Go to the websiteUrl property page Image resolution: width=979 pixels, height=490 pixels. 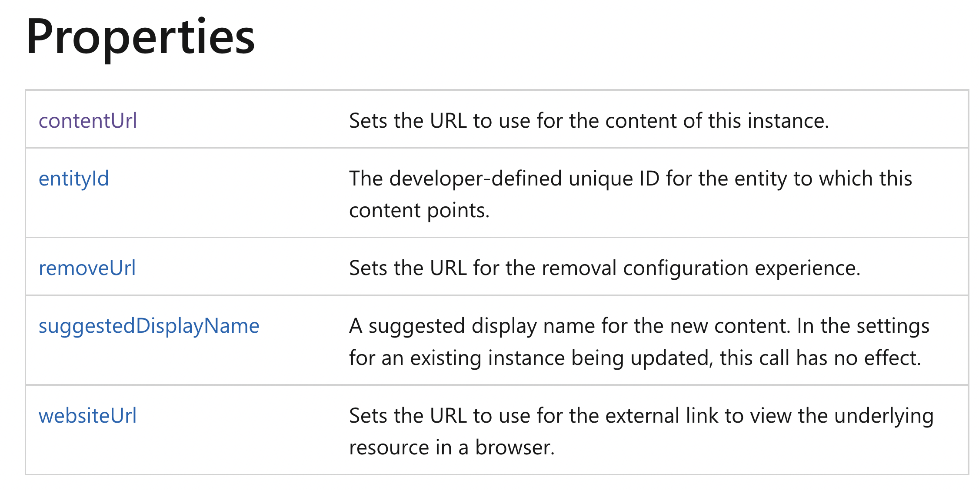coord(88,415)
